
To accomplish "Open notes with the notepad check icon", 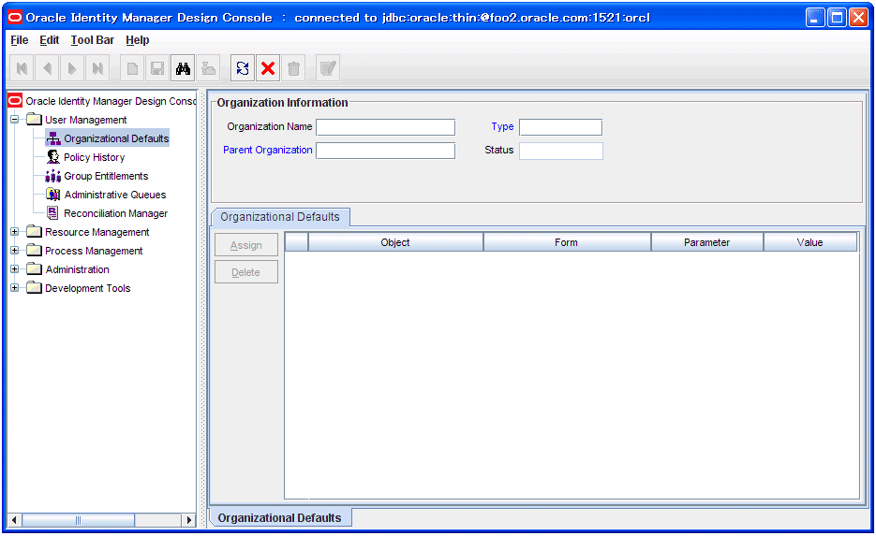I will (x=328, y=68).
